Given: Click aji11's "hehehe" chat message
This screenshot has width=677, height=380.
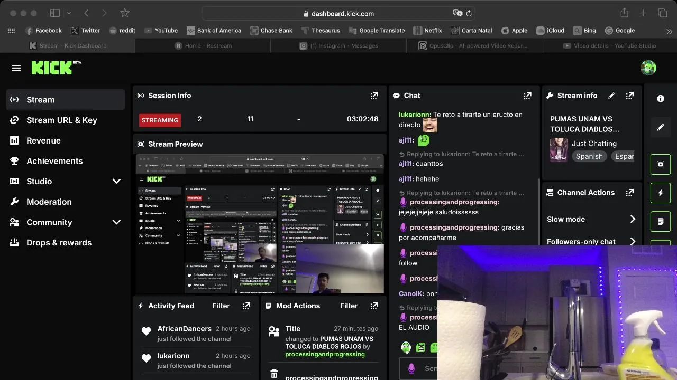Looking at the screenshot, I should tap(419, 179).
